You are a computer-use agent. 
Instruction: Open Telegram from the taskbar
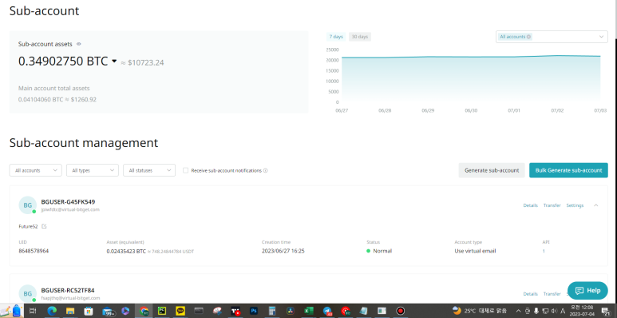pyautogui.click(x=327, y=311)
